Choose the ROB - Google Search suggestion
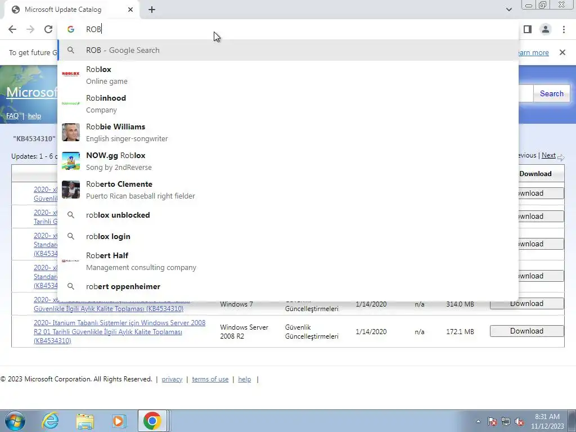 pos(288,50)
